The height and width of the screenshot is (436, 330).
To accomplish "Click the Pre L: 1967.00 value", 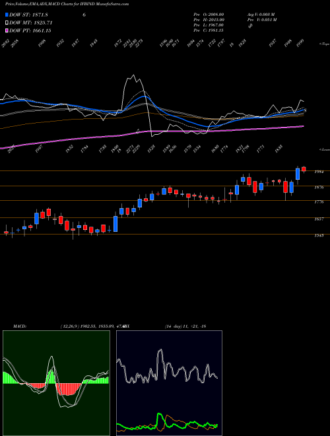I will point(209,25).
